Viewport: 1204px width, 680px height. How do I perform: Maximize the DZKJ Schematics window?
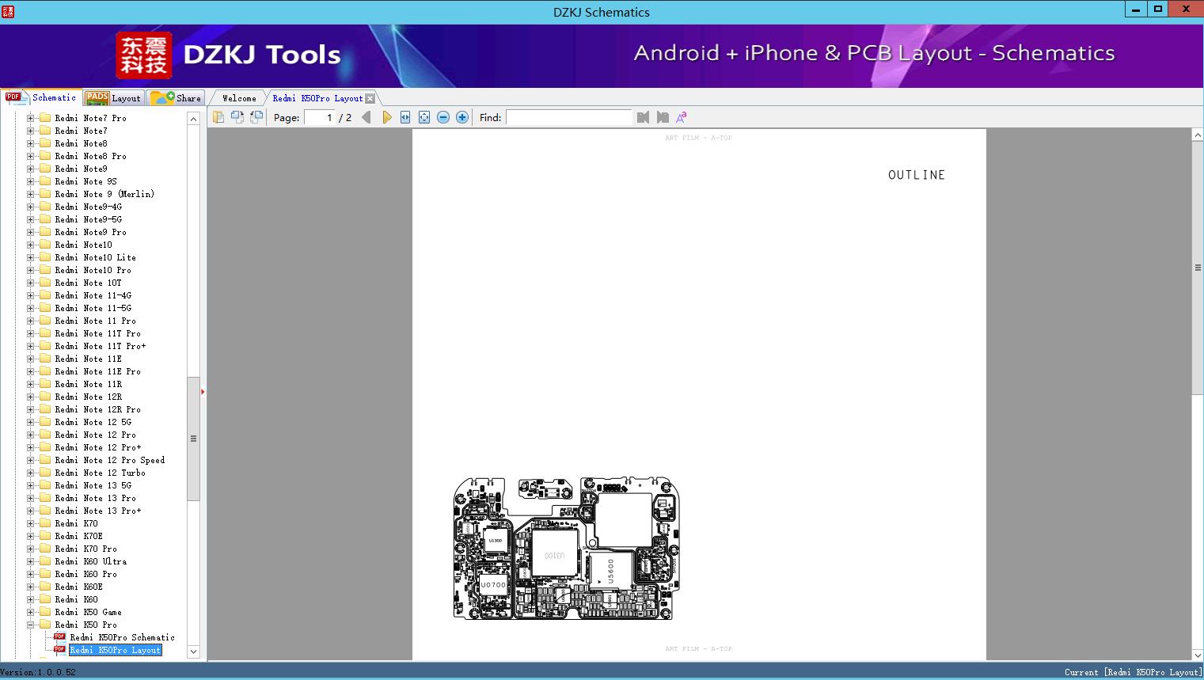pyautogui.click(x=1158, y=9)
